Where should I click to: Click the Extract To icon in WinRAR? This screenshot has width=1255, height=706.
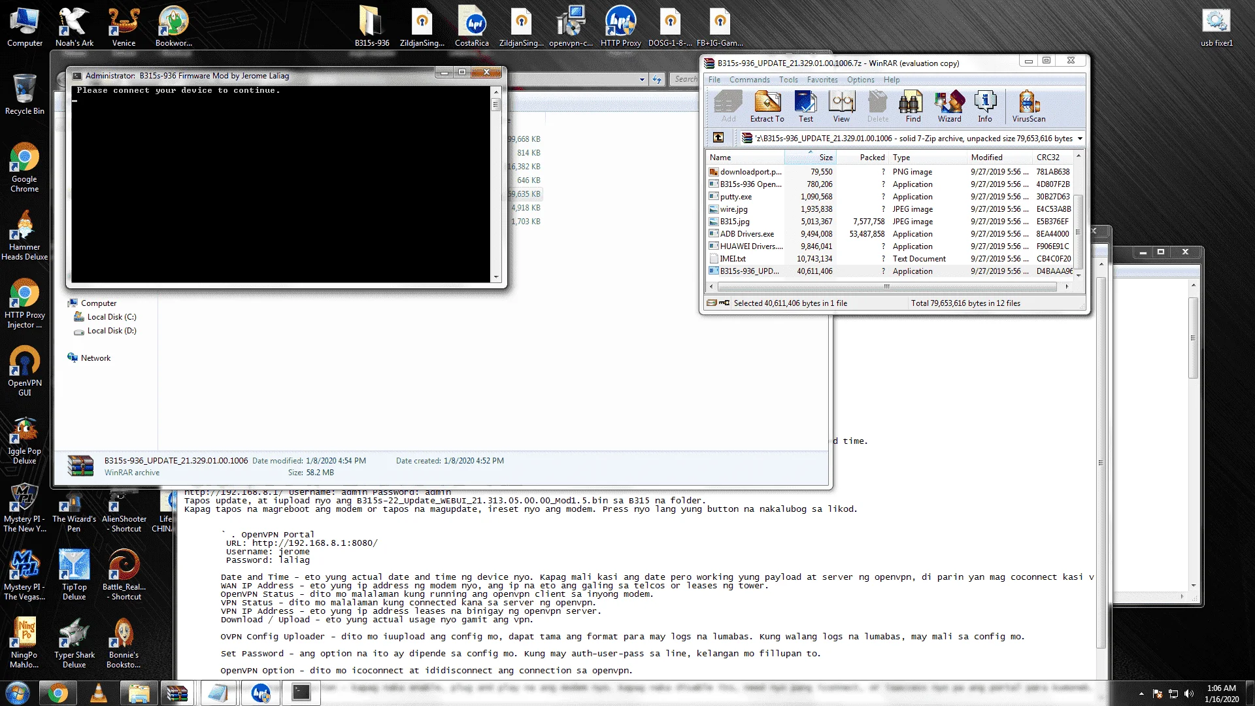coord(767,107)
